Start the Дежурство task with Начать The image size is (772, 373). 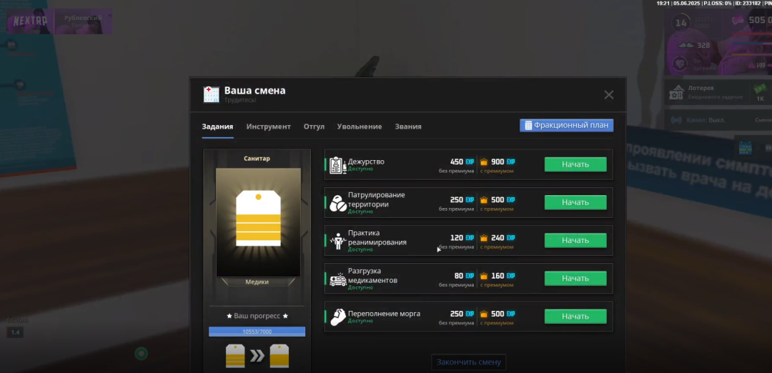[x=575, y=164]
